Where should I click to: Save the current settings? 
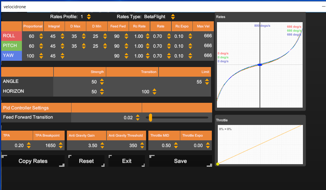click(181, 161)
